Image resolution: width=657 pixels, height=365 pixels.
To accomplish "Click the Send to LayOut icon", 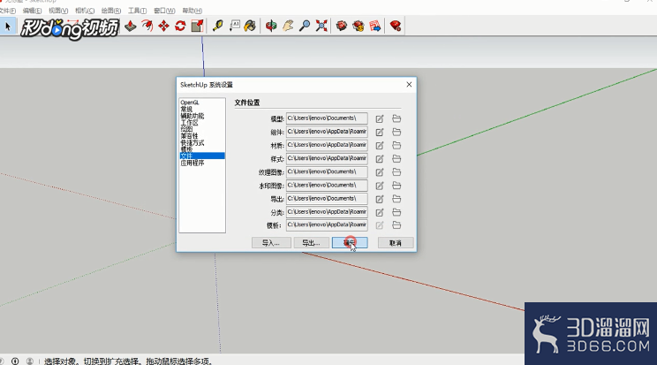I will (375, 26).
